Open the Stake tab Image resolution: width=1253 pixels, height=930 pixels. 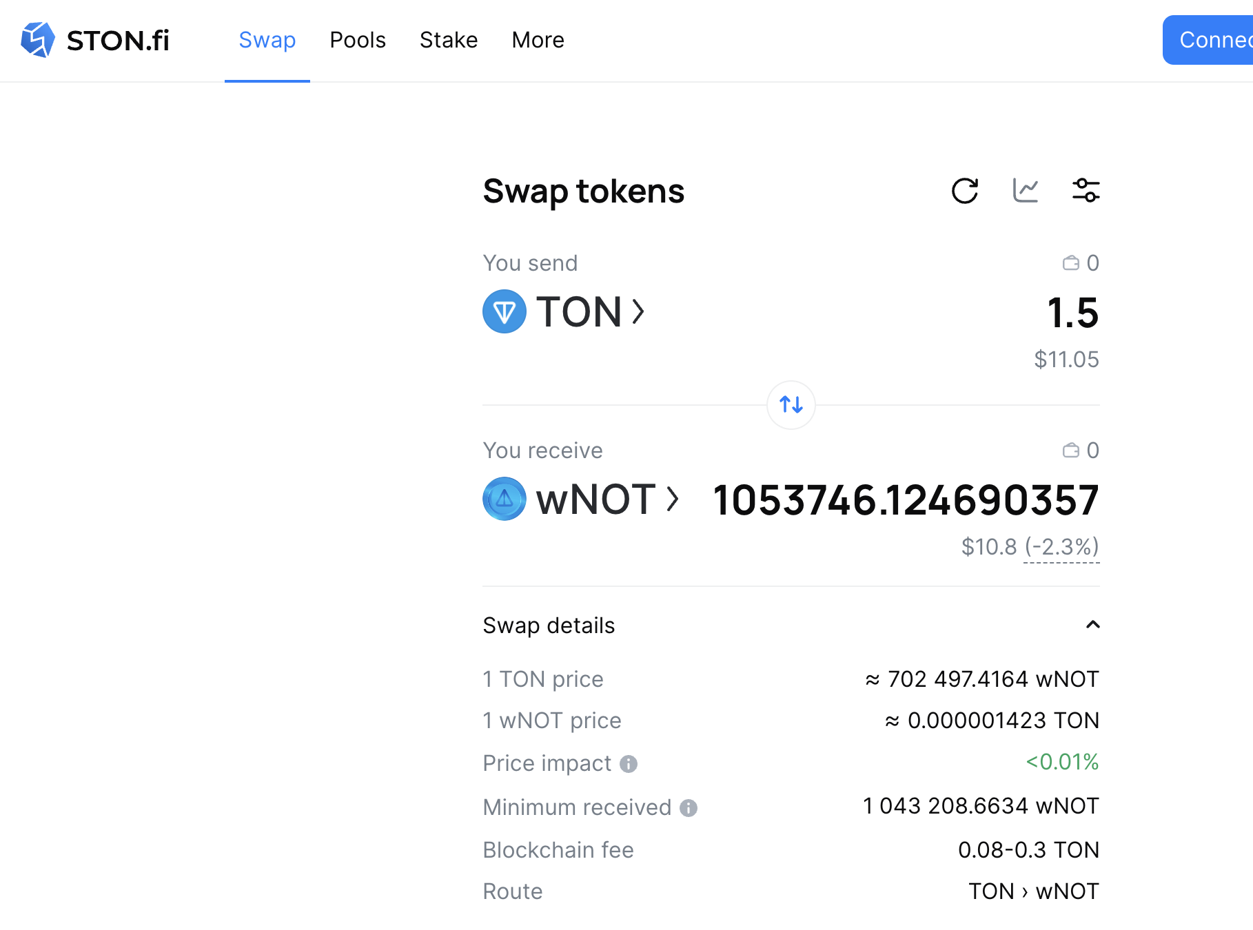point(449,40)
